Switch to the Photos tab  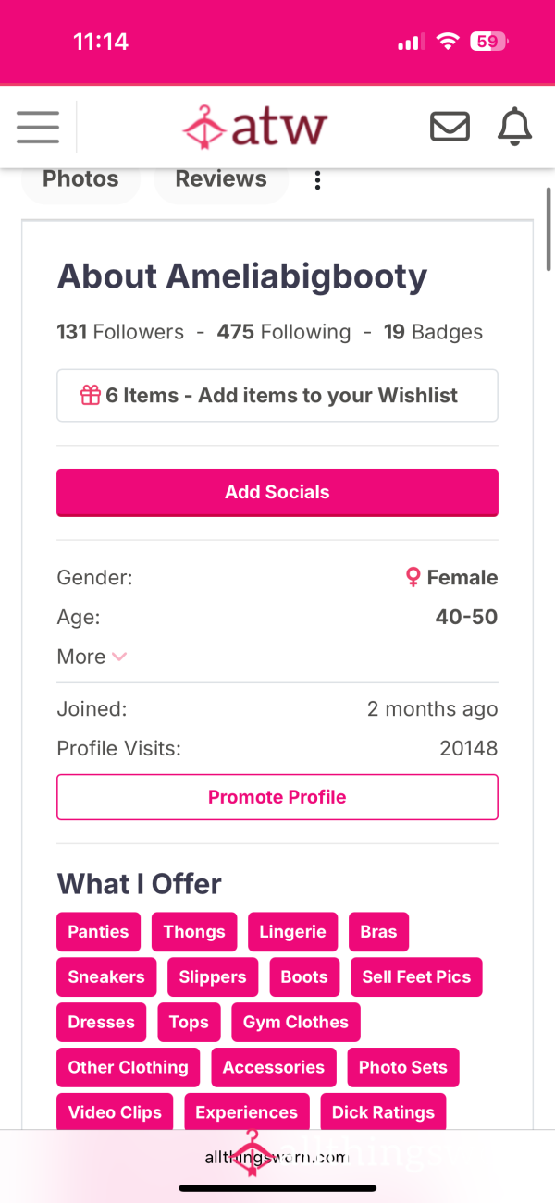coord(80,179)
